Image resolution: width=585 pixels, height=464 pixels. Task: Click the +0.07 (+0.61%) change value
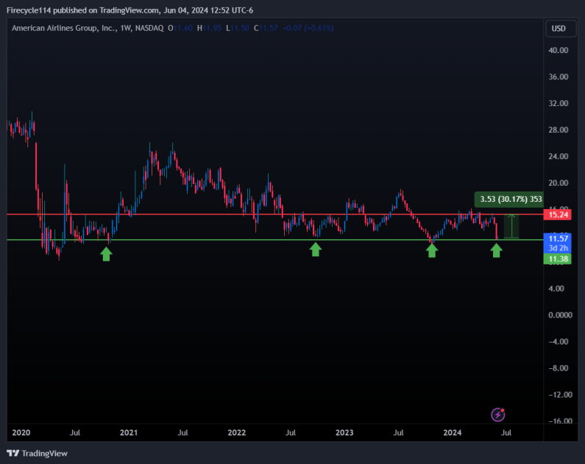coord(308,28)
